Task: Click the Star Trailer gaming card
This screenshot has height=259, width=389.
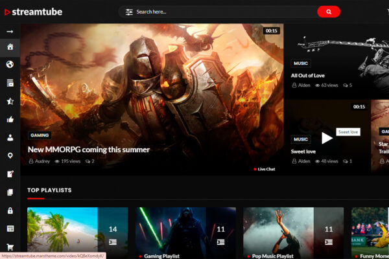Action: click(x=380, y=136)
